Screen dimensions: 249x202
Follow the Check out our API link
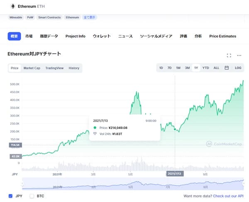[x=228, y=196]
